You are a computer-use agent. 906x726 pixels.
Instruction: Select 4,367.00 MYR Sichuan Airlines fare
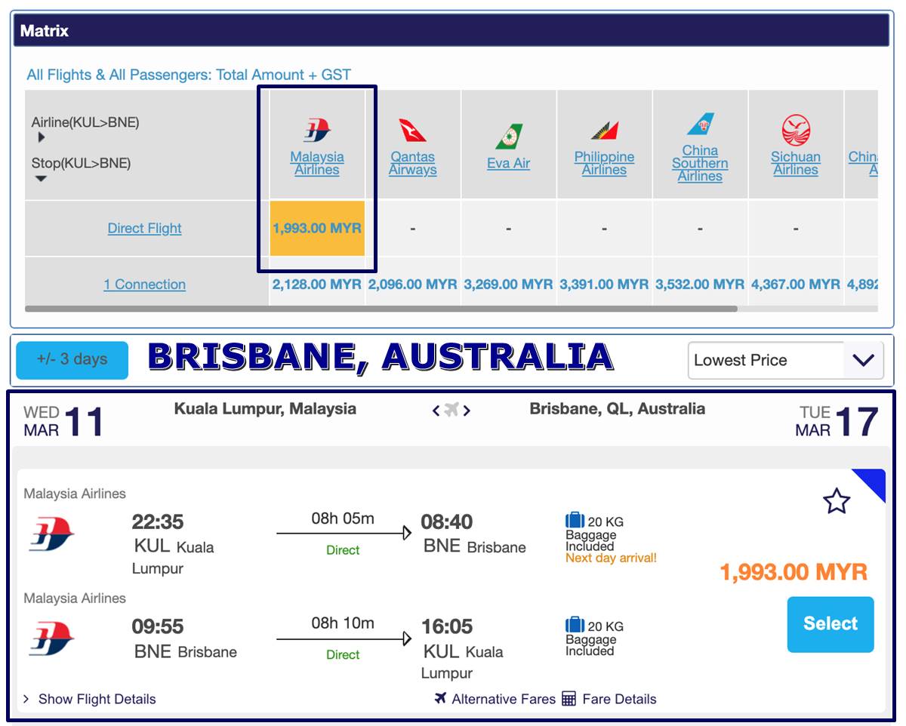[796, 285]
